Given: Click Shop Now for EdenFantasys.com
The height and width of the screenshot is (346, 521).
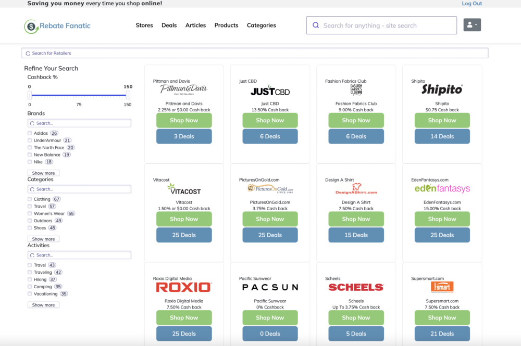Looking at the screenshot, I should tap(442, 219).
